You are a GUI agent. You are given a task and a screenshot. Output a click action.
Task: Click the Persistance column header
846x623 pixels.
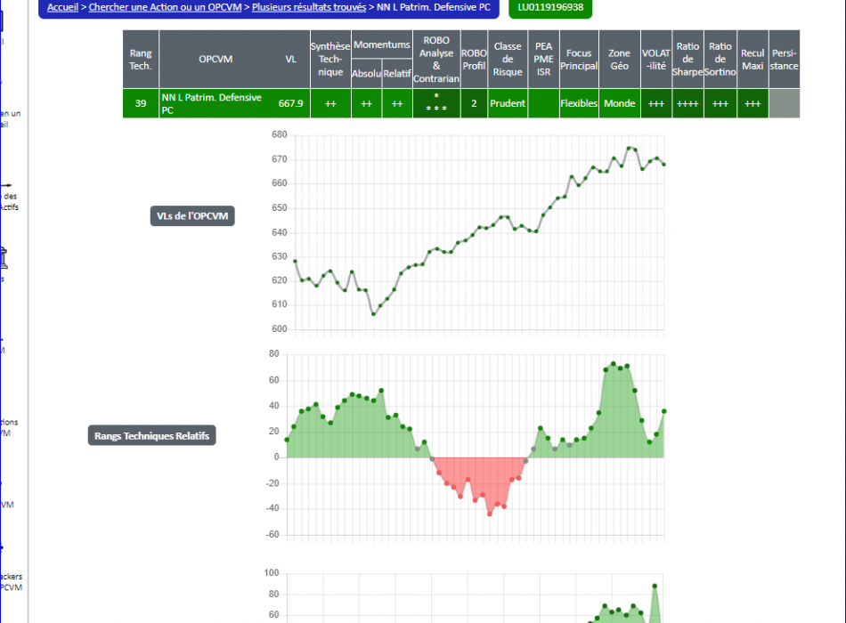[x=784, y=60]
